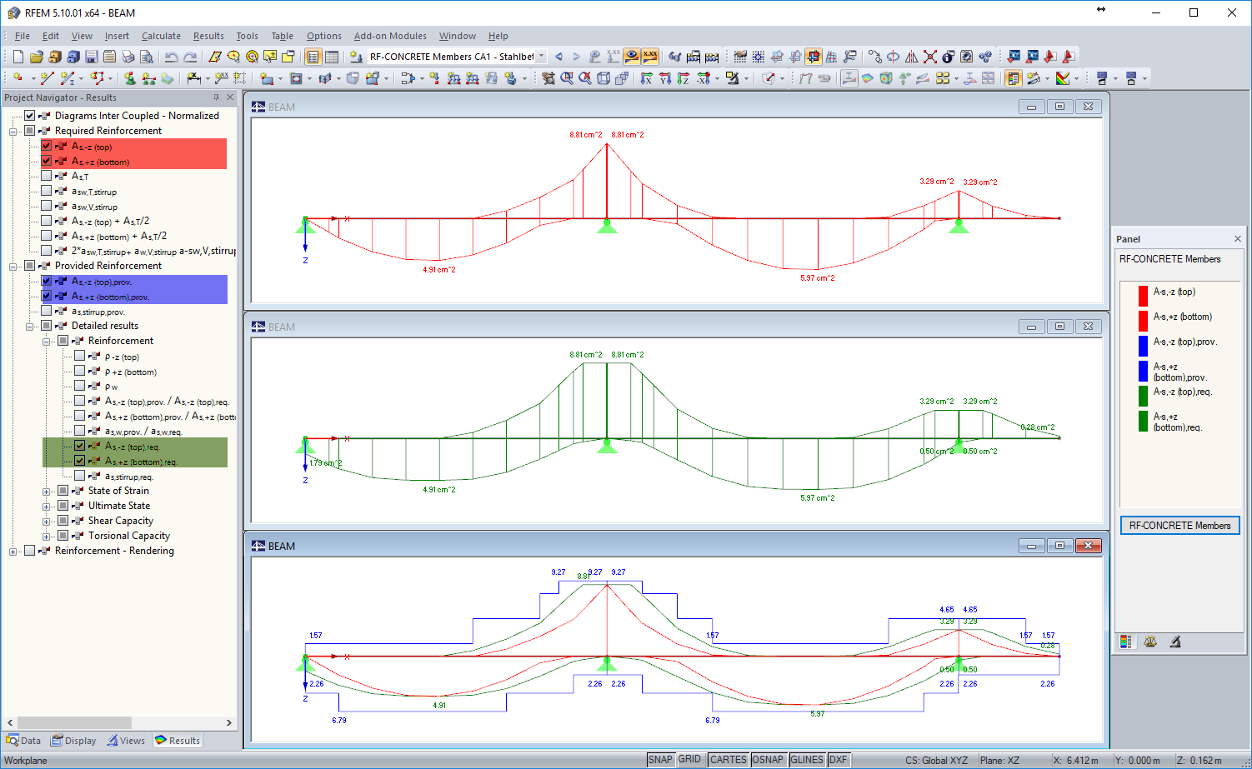Select the View in Z direction icon
Viewport: 1252px width, 769px height.
click(x=683, y=78)
